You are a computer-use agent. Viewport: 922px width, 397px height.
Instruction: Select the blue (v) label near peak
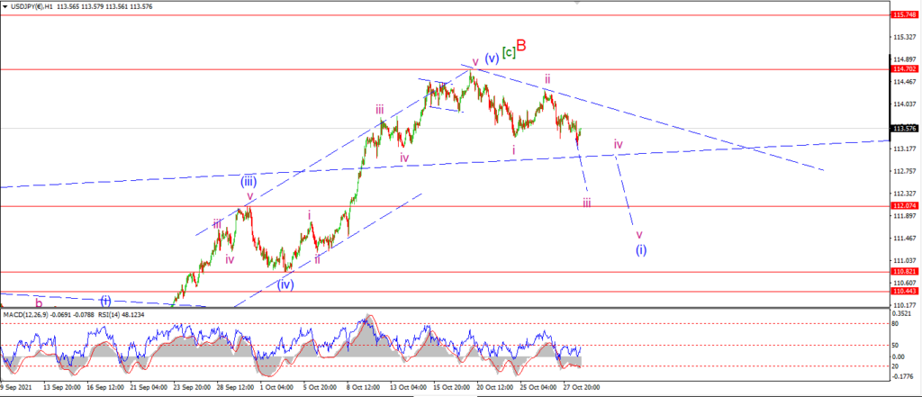pos(492,59)
